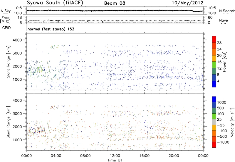Screen dimensions: 235x162
Task: Click "3000" on the Velocity panel range axis
Action: click(17, 113)
